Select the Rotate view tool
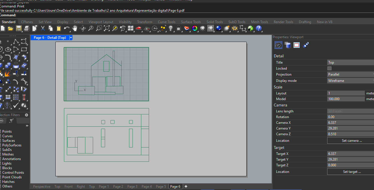The image size is (374, 190). [83, 29]
